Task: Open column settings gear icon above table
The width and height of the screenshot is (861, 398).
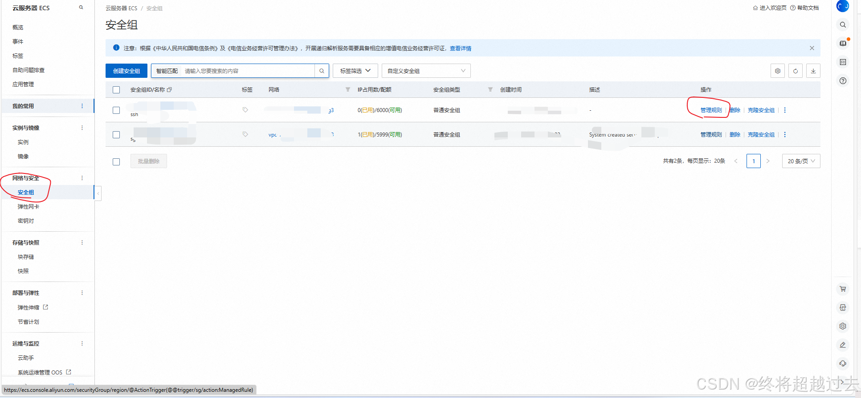Action: [x=777, y=71]
